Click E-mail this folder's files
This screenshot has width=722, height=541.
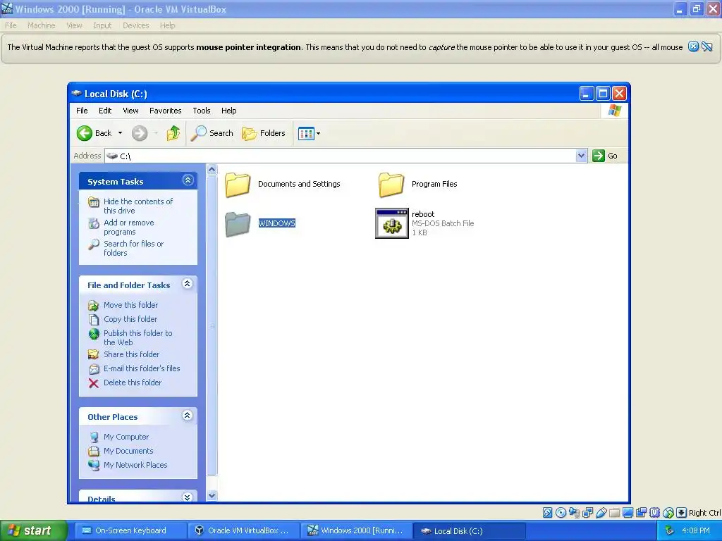point(141,368)
